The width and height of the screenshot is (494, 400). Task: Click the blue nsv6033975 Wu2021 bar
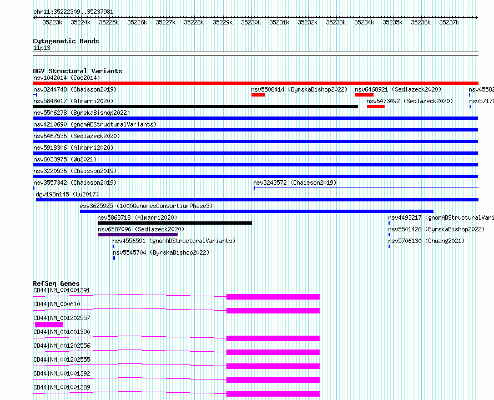point(255,165)
